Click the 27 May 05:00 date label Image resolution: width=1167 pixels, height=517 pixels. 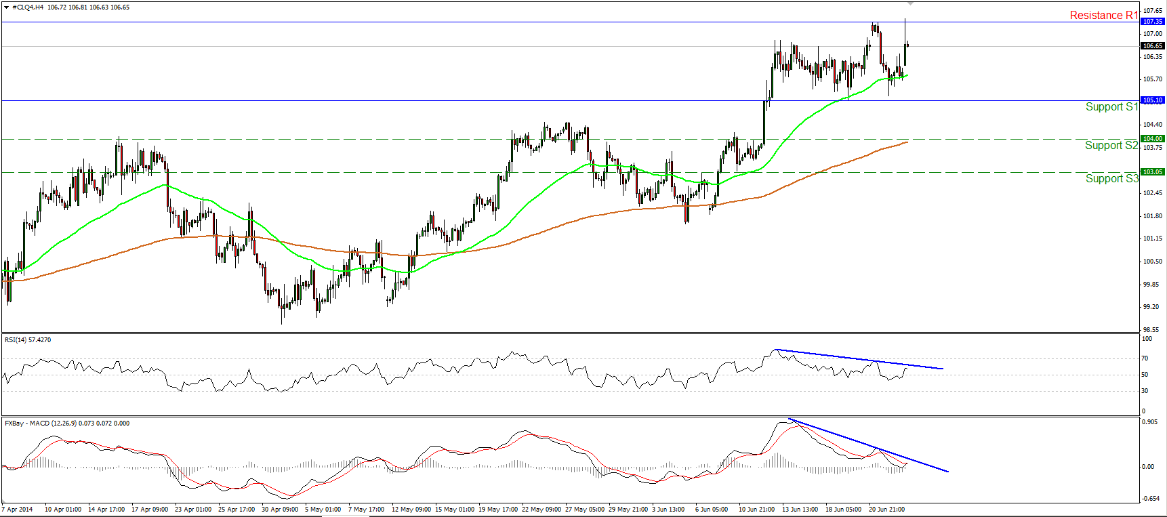coord(586,509)
